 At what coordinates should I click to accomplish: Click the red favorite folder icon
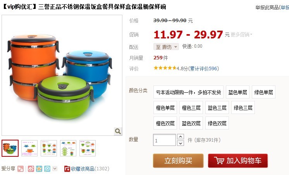pos(67,169)
